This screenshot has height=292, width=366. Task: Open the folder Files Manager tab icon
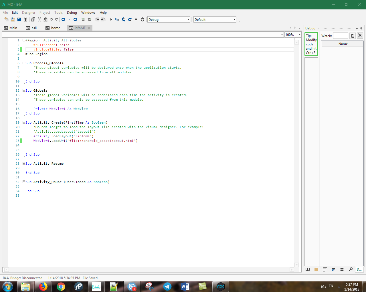coord(316,269)
